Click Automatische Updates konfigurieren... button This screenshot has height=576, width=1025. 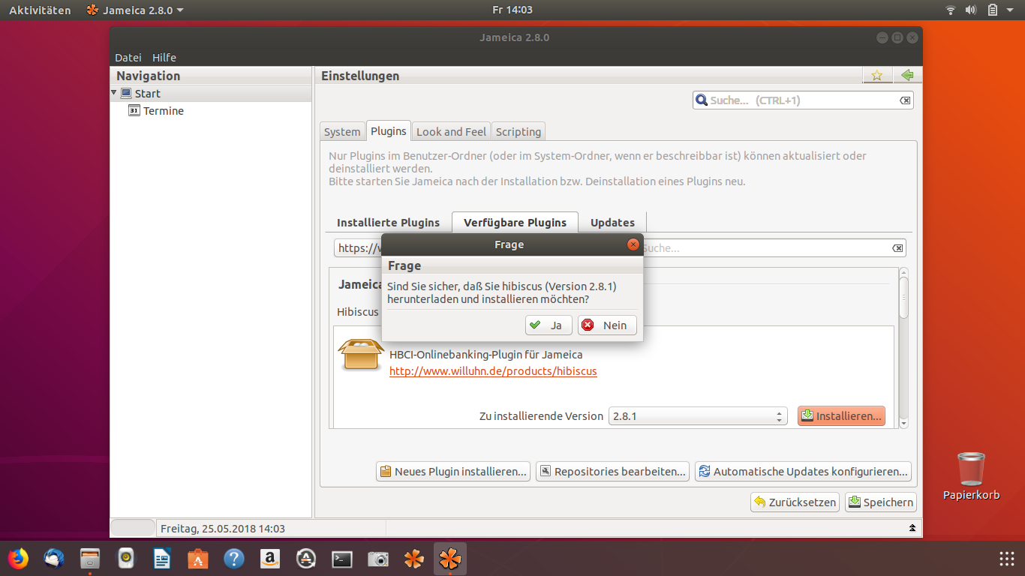tap(803, 472)
